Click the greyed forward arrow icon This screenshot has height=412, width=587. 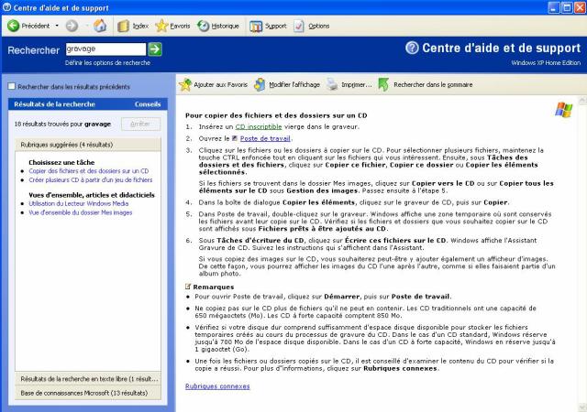(72, 26)
